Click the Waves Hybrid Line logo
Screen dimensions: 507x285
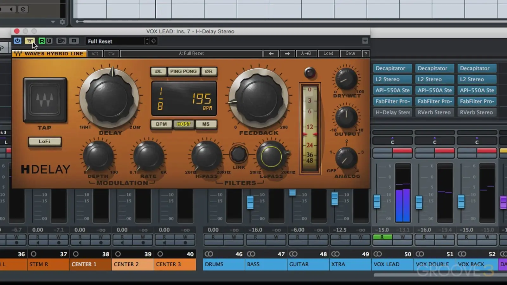click(x=49, y=54)
